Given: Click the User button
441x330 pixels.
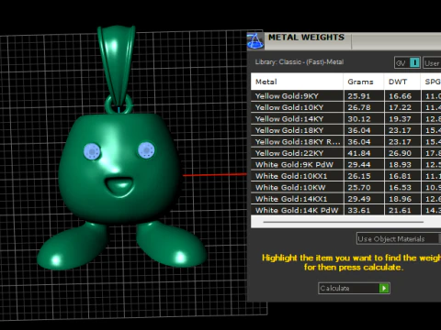Looking at the screenshot, I should coord(432,63).
